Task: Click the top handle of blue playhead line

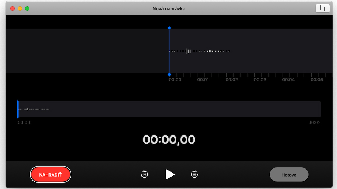Action: pos(169,28)
